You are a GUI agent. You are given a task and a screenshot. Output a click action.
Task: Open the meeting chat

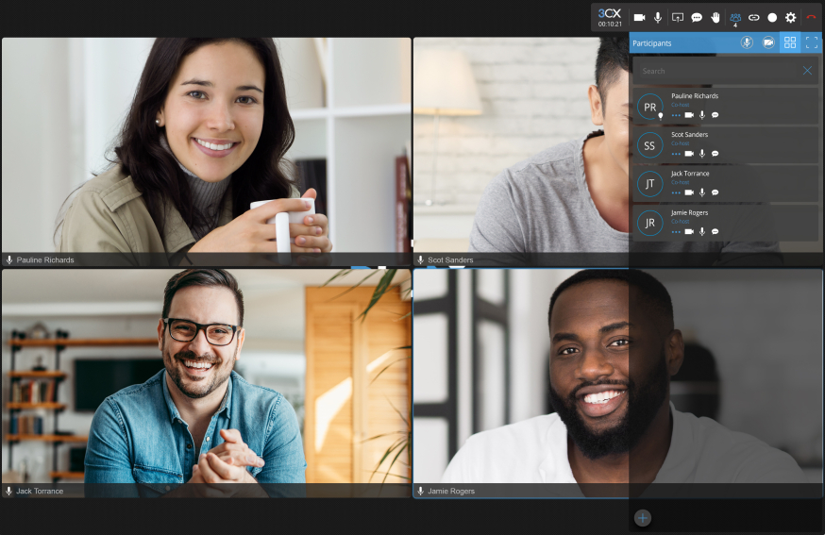point(697,17)
